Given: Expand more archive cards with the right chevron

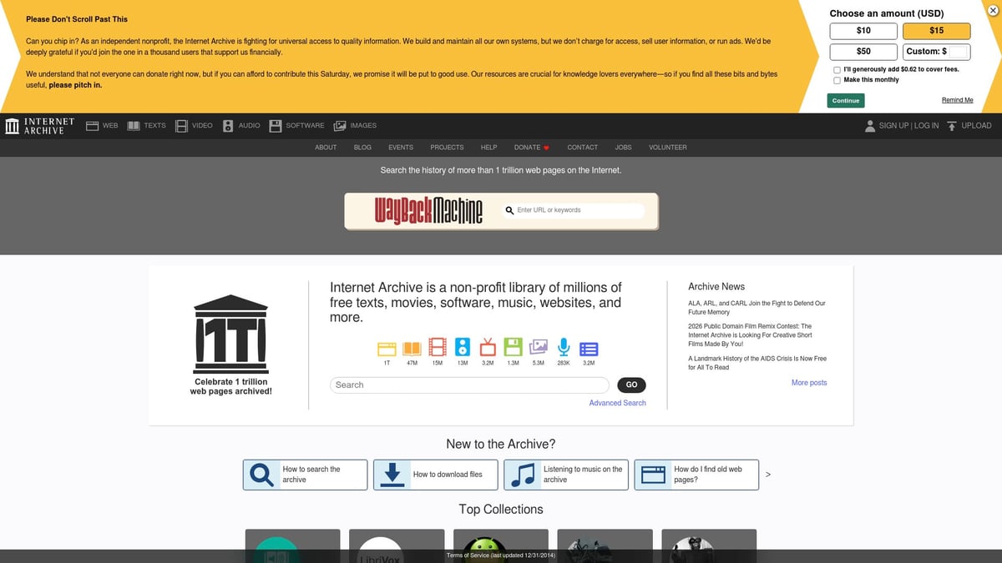Looking at the screenshot, I should 767,474.
